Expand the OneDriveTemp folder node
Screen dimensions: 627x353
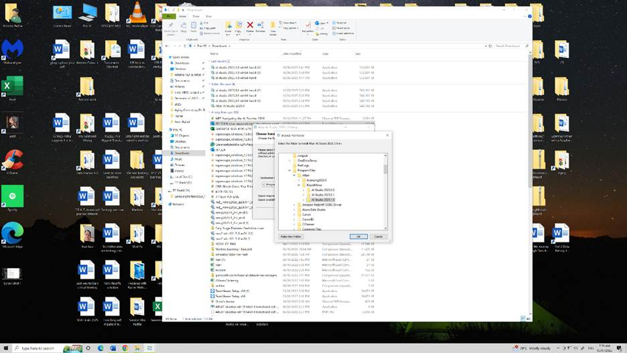289,160
